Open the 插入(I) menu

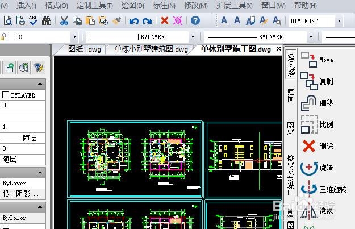click(x=26, y=5)
